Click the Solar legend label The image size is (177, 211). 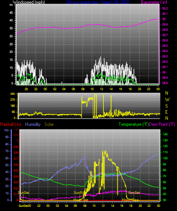click(49, 124)
